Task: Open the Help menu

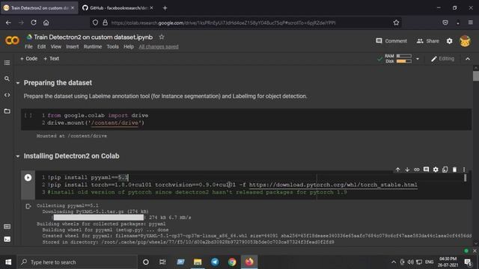Action: pyautogui.click(x=129, y=46)
